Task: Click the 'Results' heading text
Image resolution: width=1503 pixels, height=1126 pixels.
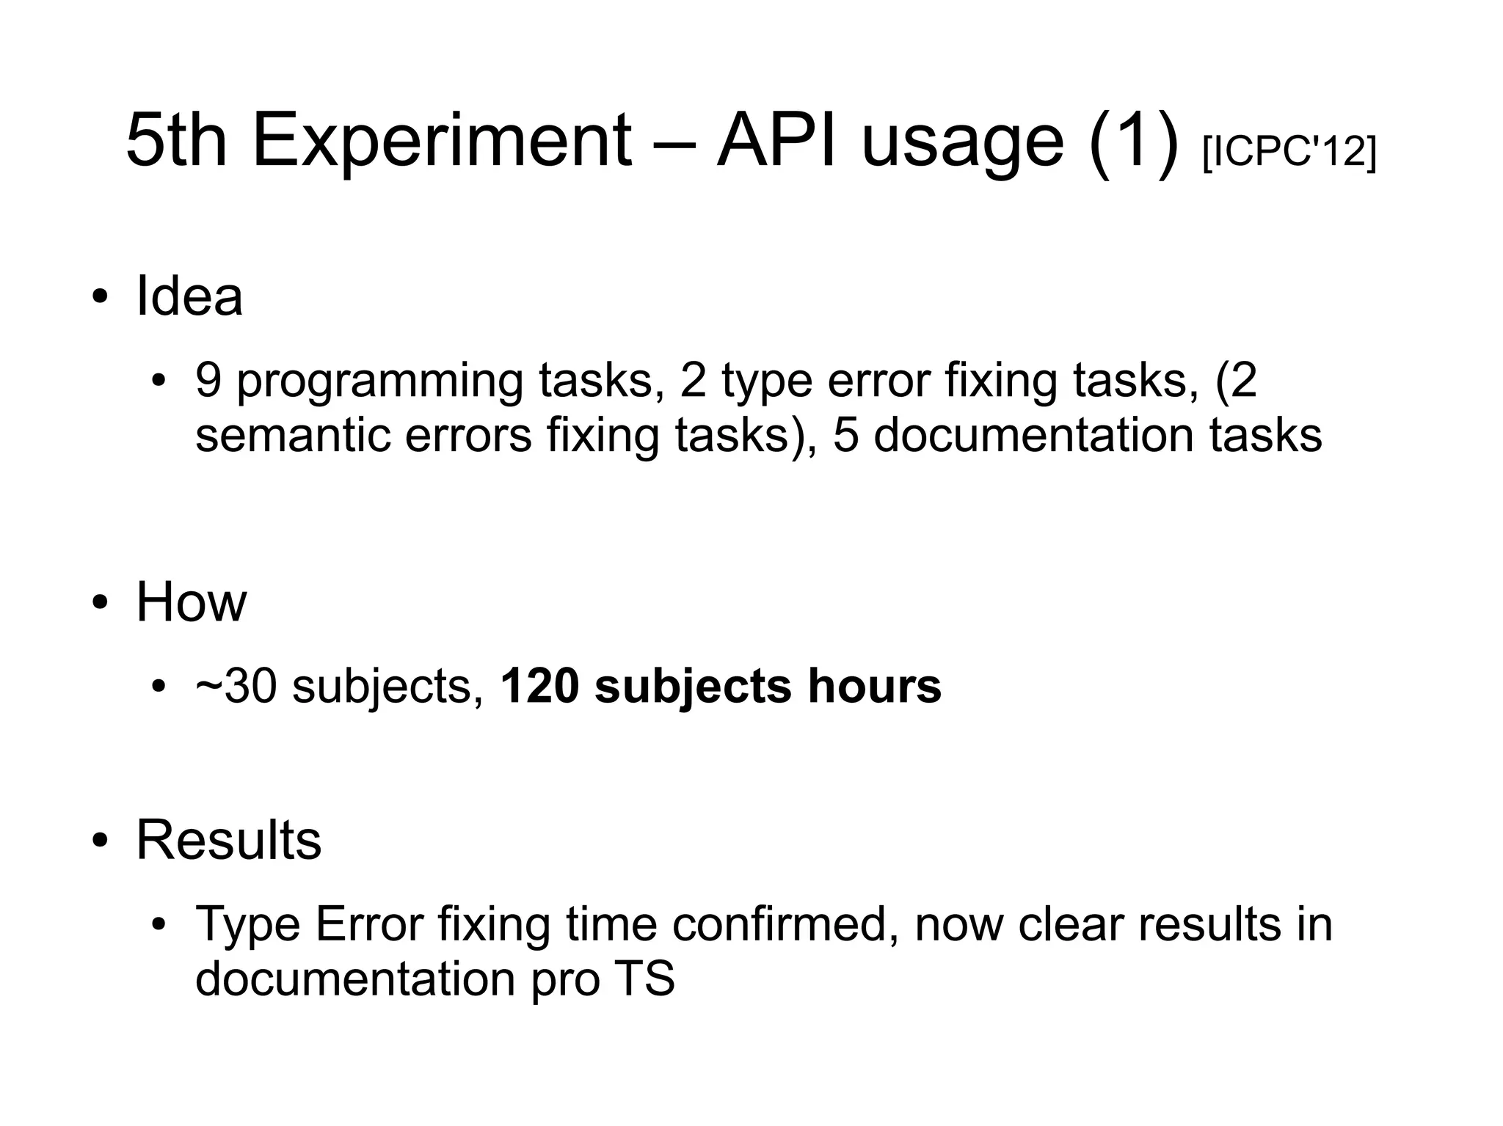Action: click(228, 840)
